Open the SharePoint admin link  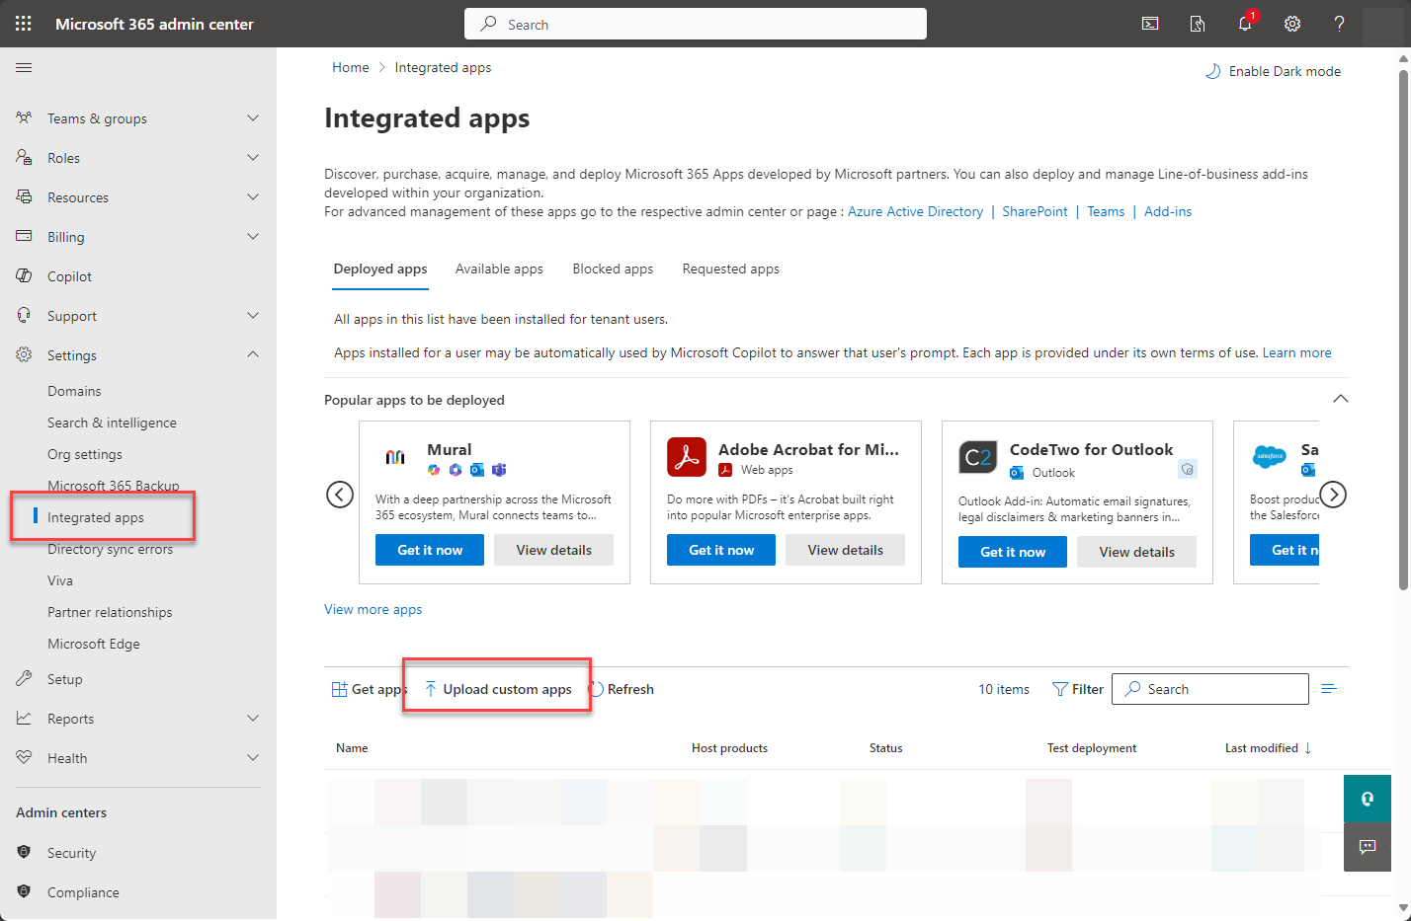(1035, 211)
